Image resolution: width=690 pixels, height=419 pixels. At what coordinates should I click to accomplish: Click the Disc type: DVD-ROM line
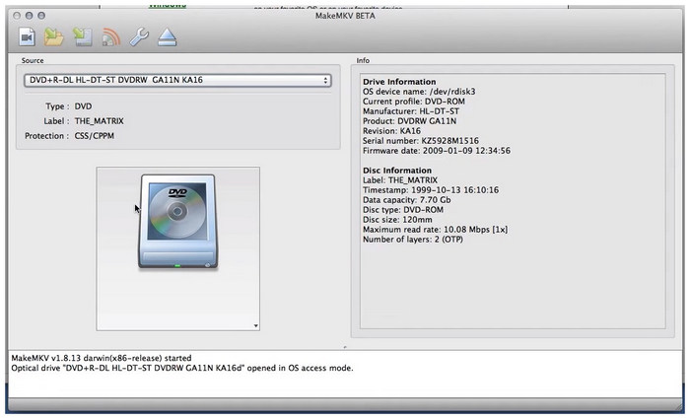pos(403,210)
